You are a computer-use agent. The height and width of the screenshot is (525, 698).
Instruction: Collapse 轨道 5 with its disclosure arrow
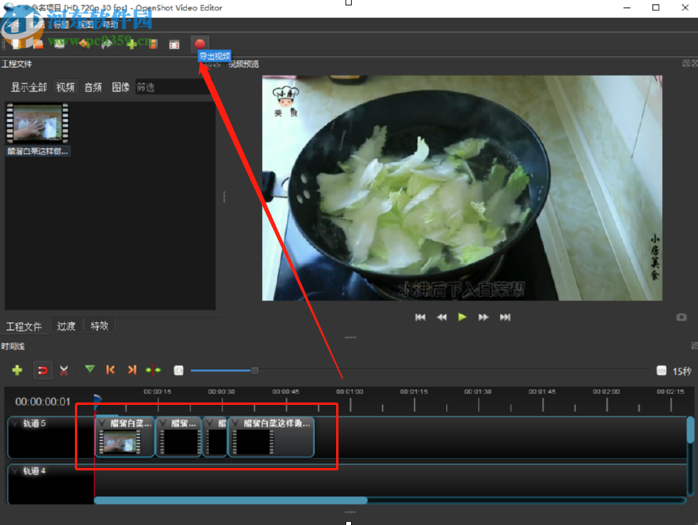click(13, 422)
